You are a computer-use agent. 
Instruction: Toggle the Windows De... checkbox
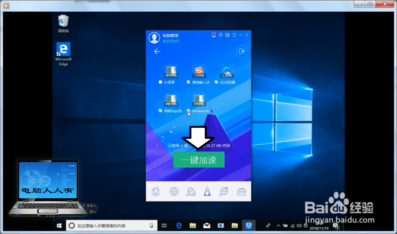(188, 111)
